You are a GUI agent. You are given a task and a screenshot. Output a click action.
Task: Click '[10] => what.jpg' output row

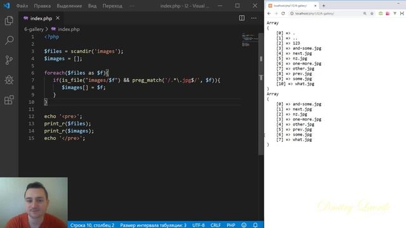pyautogui.click(x=295, y=84)
